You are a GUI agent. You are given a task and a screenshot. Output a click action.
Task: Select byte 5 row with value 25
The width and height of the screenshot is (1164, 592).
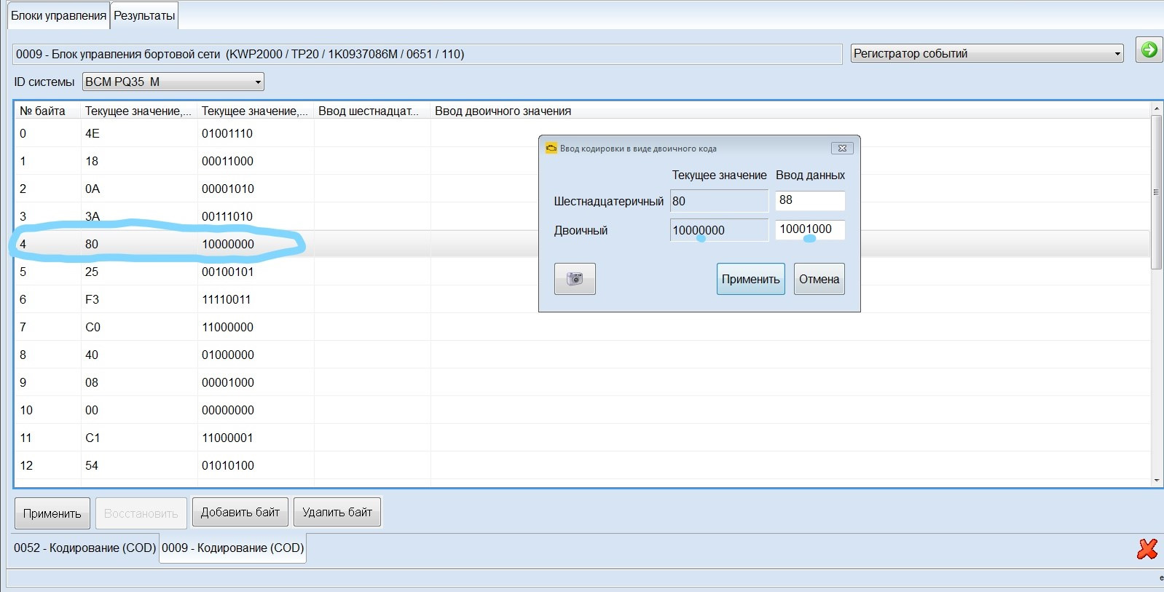tap(582, 272)
